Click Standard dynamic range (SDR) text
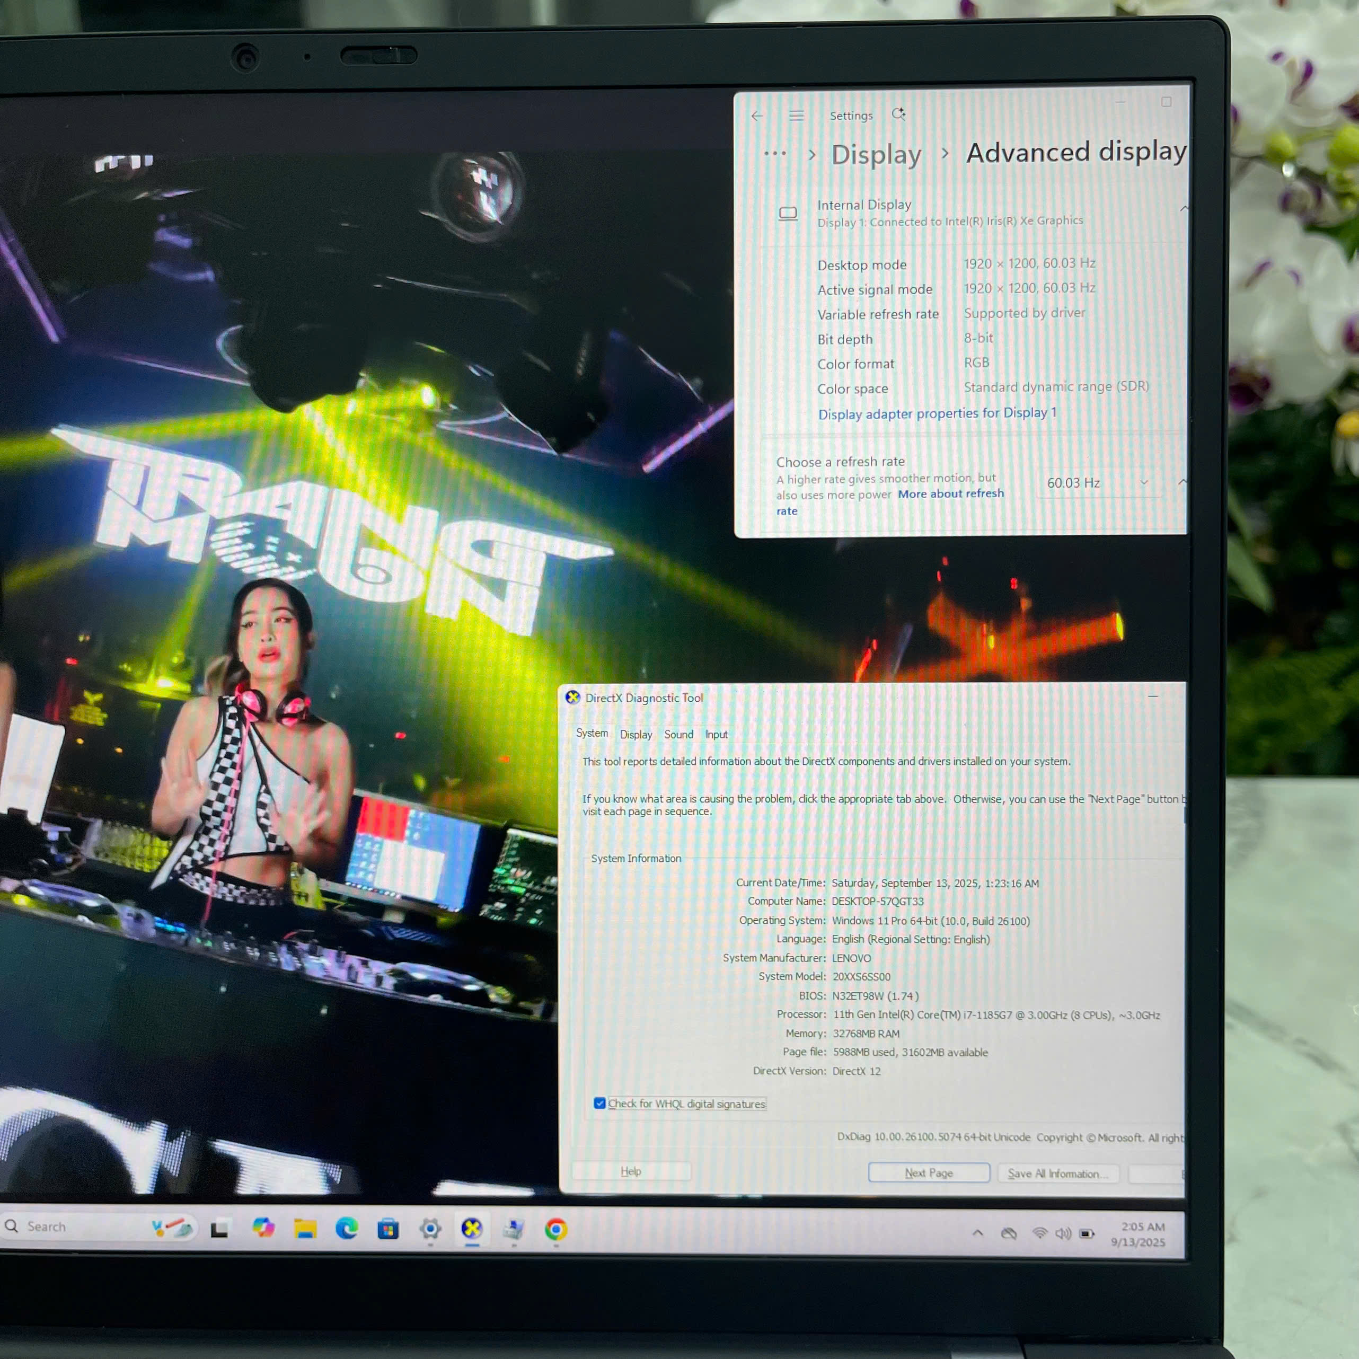1359x1359 pixels. pyautogui.click(x=1056, y=387)
